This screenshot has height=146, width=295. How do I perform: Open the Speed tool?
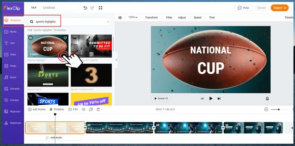point(197,17)
